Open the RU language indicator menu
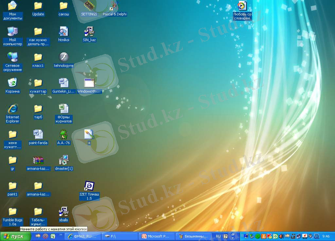The height and width of the screenshot is (241, 335). pos(218,236)
